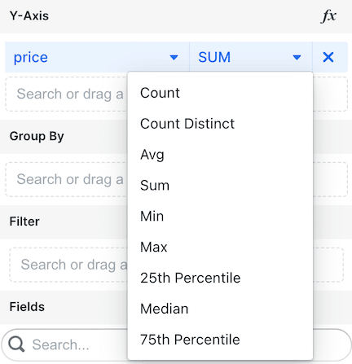This screenshot has width=352, height=364.
Task: Click the SUM aggregation label
Action: pyautogui.click(x=214, y=57)
